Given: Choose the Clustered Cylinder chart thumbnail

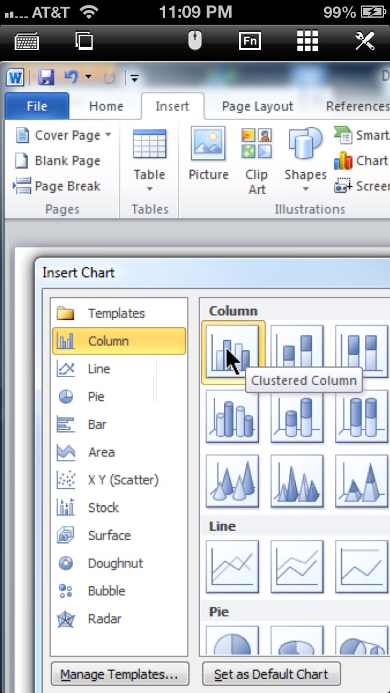Looking at the screenshot, I should (x=232, y=416).
